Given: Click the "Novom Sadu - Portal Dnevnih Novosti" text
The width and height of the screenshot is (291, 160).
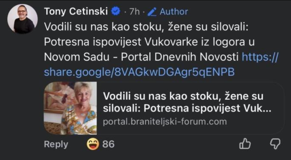Looking at the screenshot, I should click(x=141, y=57).
